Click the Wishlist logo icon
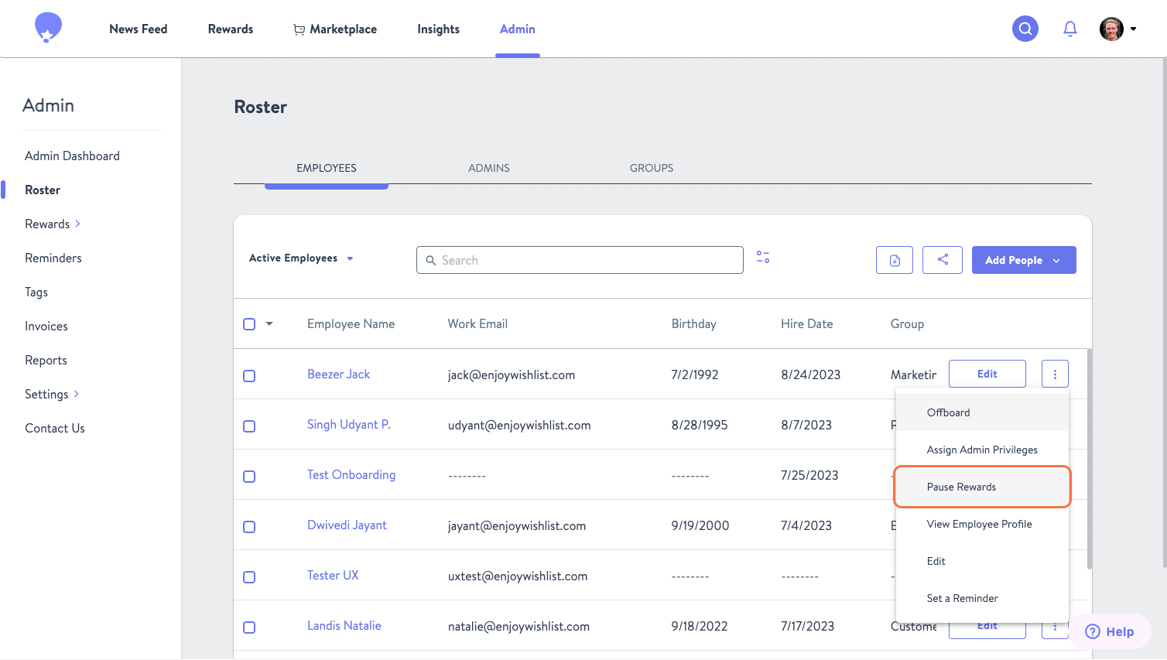The image size is (1167, 660). pyautogui.click(x=48, y=28)
